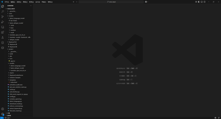Open the Remote Explorer view

click(x=2, y=27)
